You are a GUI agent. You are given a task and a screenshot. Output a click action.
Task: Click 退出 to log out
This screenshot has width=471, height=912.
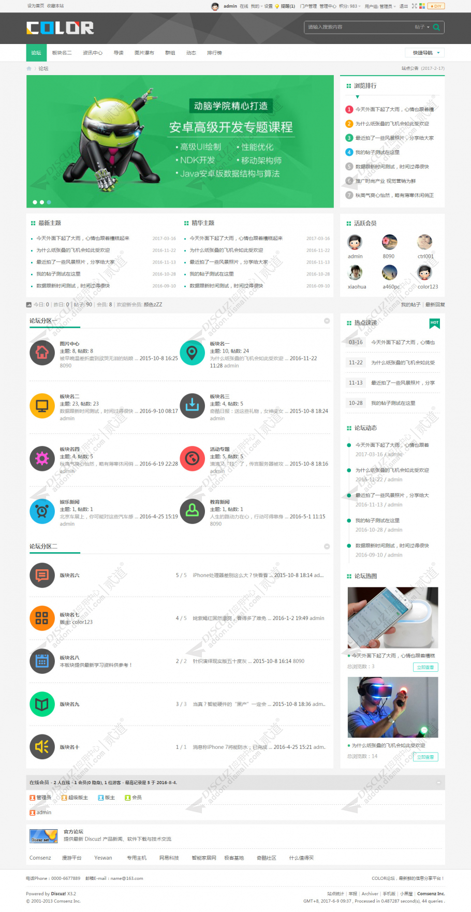pyautogui.click(x=404, y=6)
